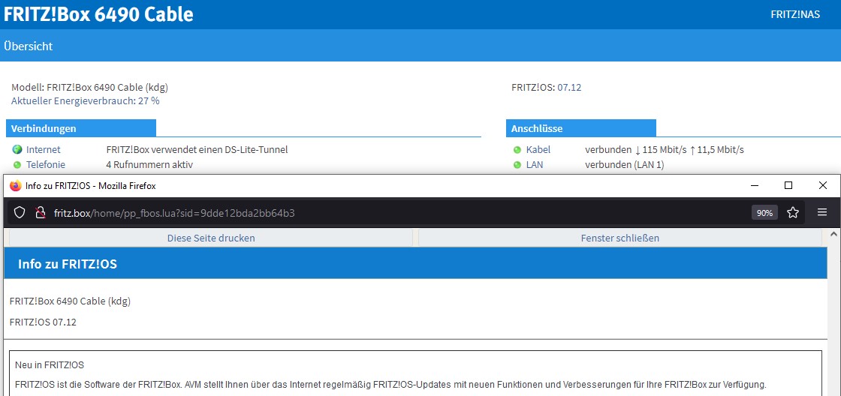The width and height of the screenshot is (841, 396).
Task: Click text '4 Rufnummern aktiv'
Action: [x=149, y=164]
